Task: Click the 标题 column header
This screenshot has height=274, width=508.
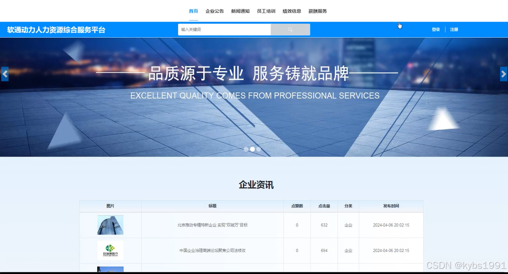Action: (x=212, y=206)
